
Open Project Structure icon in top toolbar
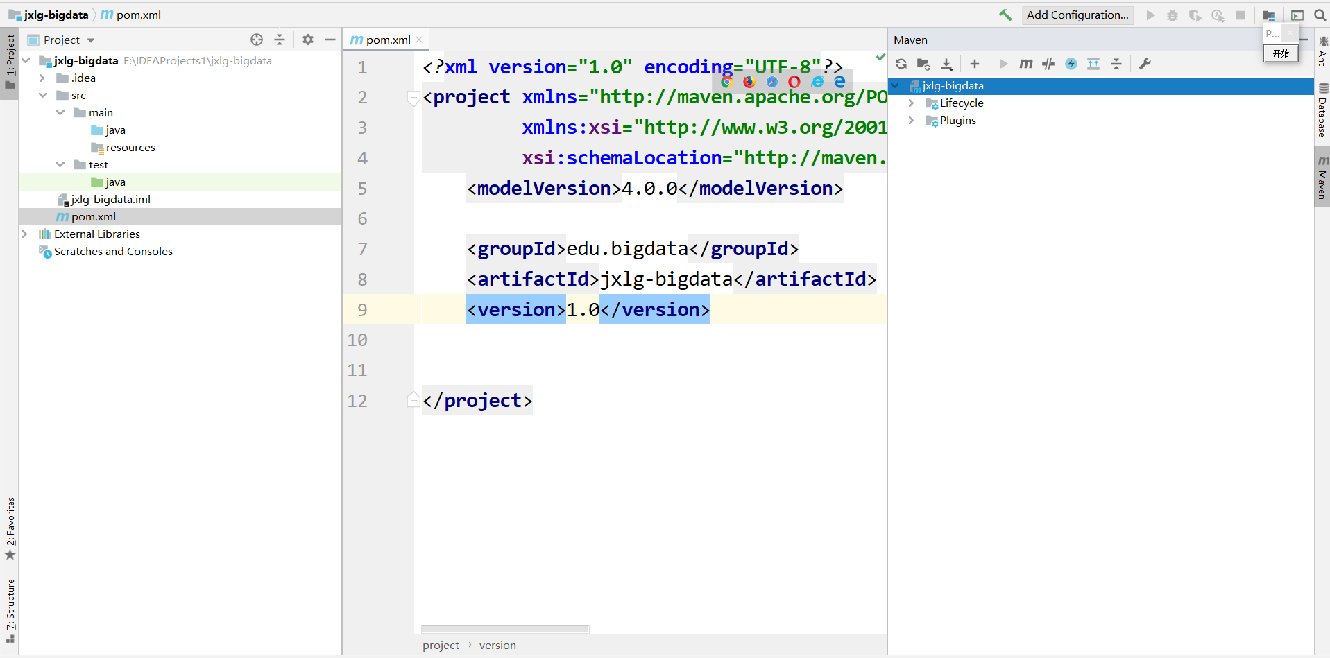[x=1269, y=15]
